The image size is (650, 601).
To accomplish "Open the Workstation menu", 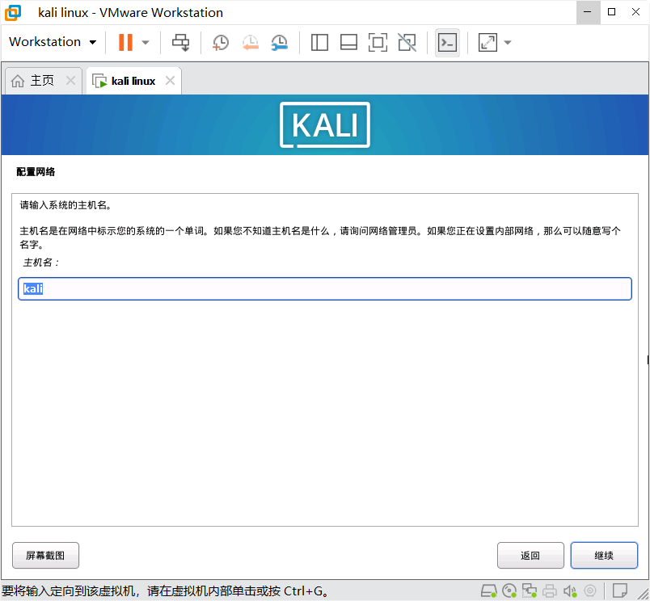I will point(53,42).
